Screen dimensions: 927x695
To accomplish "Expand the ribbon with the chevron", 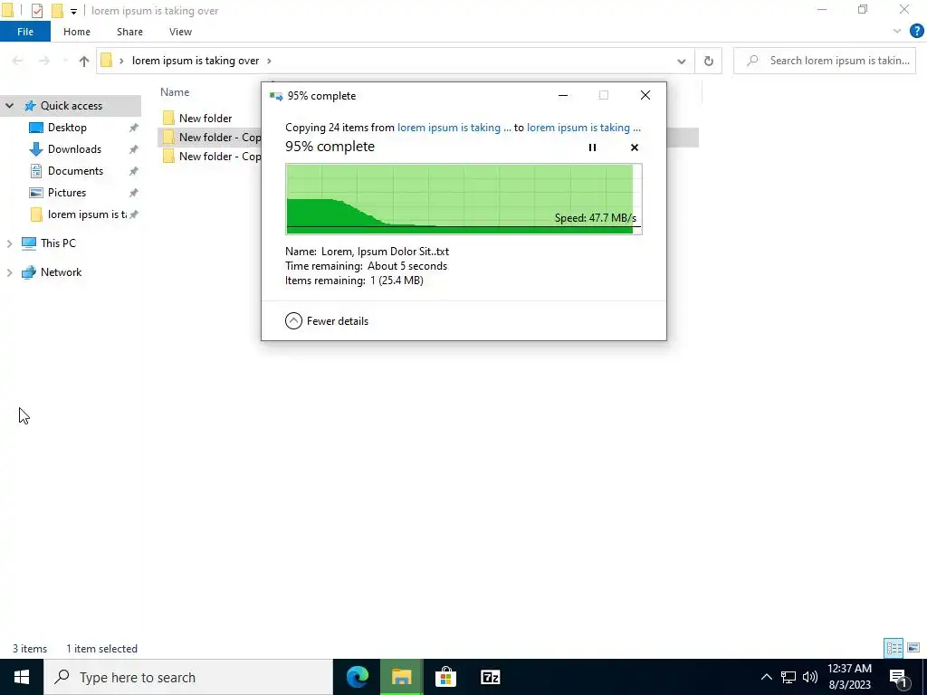I will coord(897,32).
